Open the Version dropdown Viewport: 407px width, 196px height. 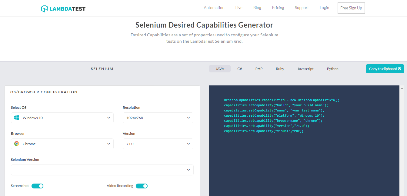(158, 144)
